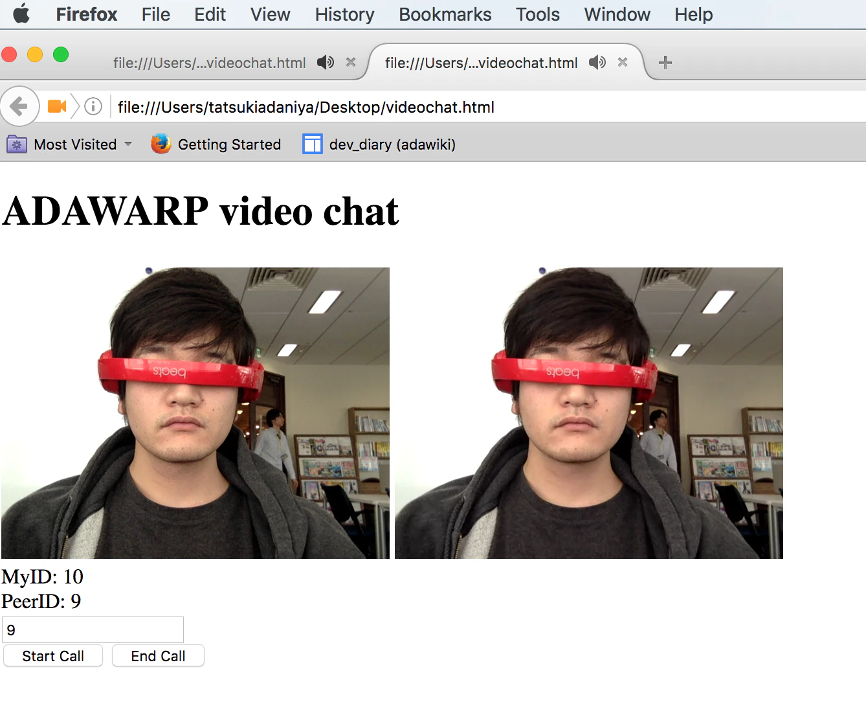This screenshot has width=866, height=702.
Task: Open the dev_diary (adawiki) bookmark
Action: 379,144
